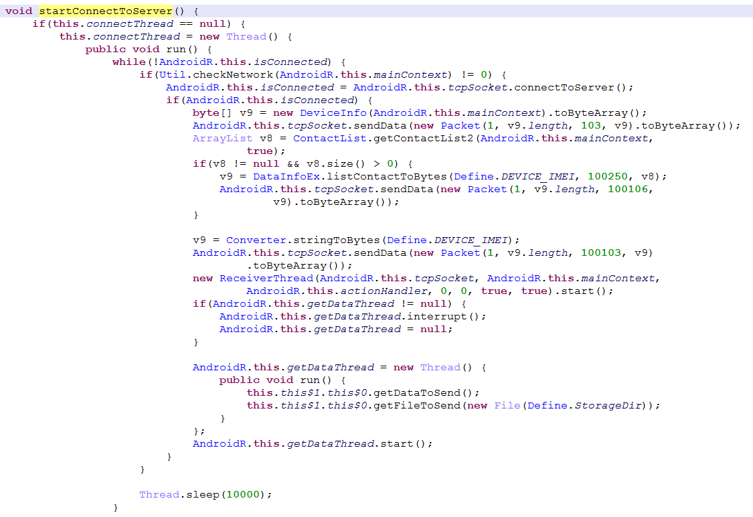
Task: Click ReceiverThread class name
Action: point(266,278)
